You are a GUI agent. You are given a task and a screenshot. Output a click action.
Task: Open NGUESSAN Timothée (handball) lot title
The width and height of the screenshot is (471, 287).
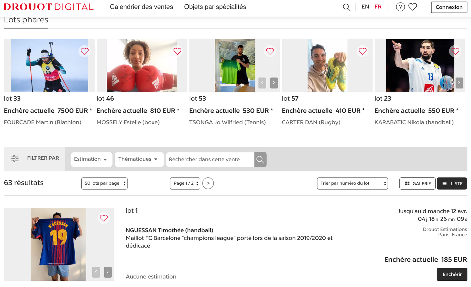click(170, 230)
